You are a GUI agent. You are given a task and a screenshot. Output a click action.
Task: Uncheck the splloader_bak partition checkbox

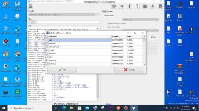(x=47, y=47)
